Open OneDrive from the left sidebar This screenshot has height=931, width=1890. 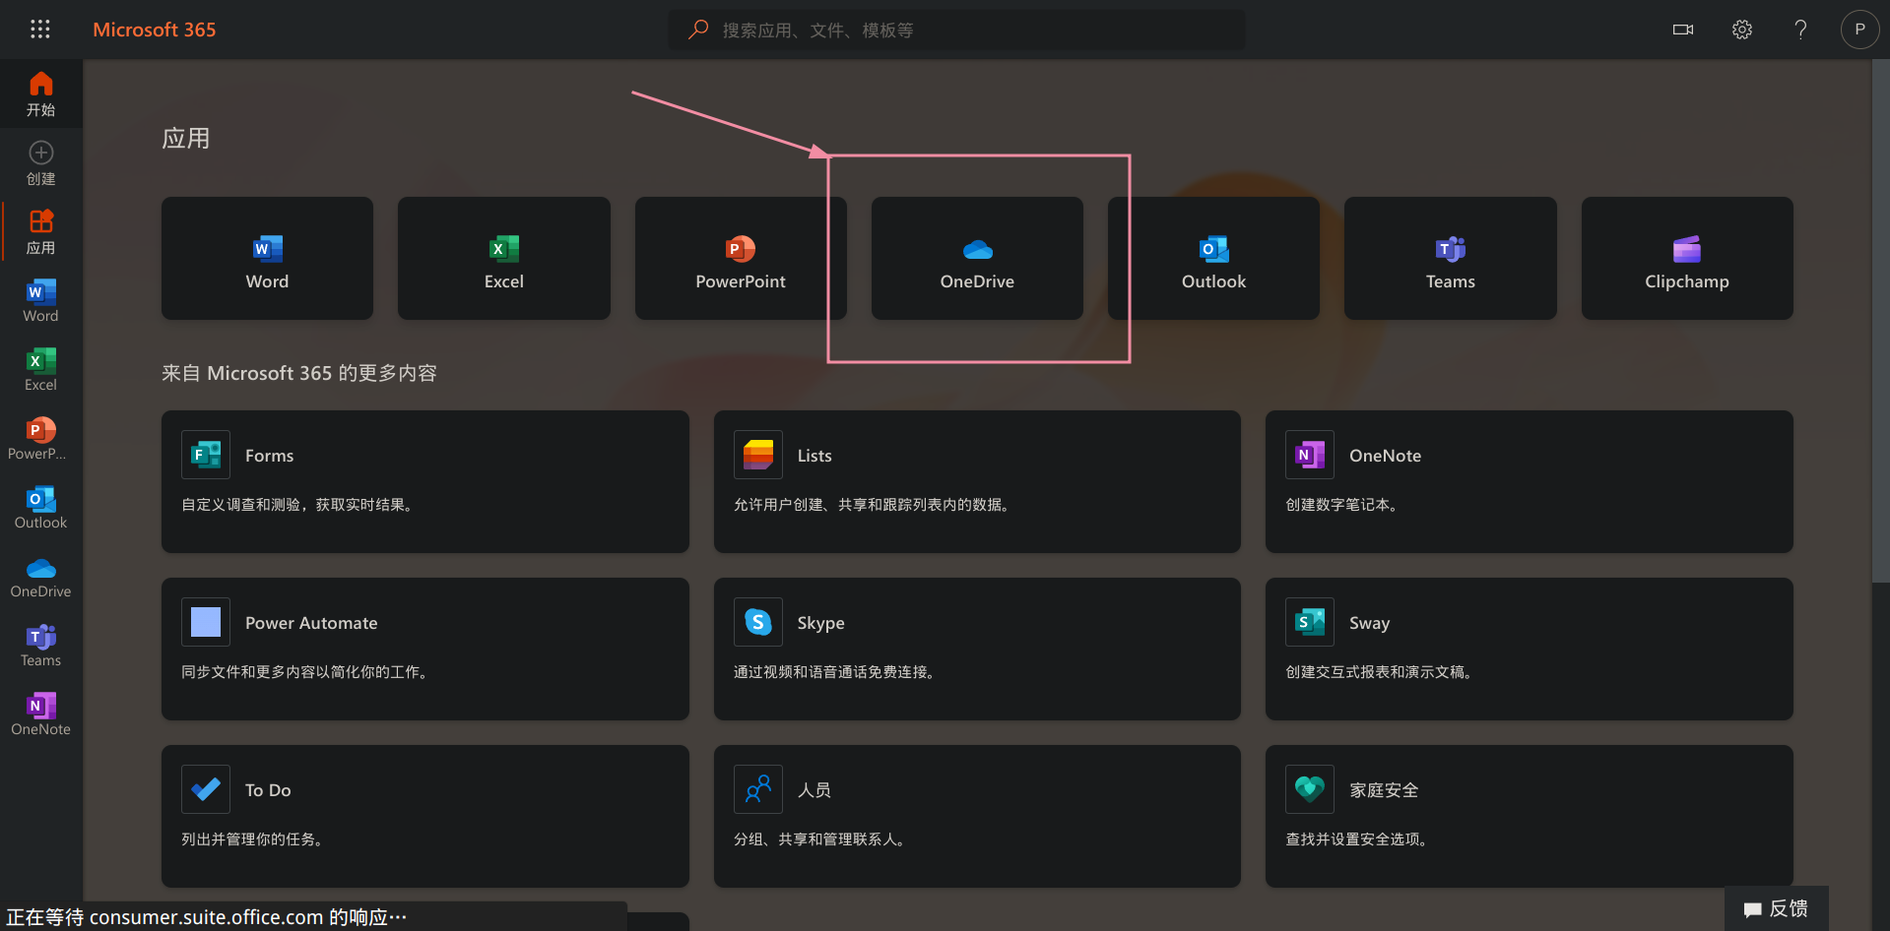click(x=41, y=577)
